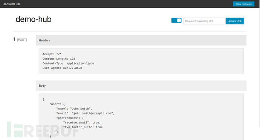Click the "two_factor_auth": true line

coord(83,127)
